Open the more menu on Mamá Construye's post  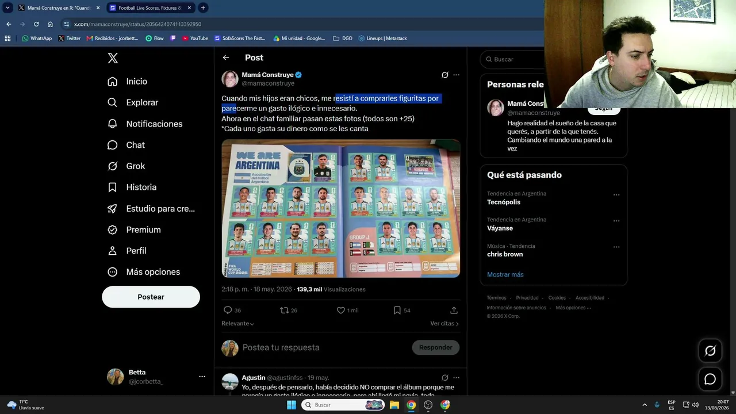456,75
